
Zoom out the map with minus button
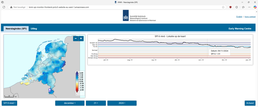(x=76, y=39)
